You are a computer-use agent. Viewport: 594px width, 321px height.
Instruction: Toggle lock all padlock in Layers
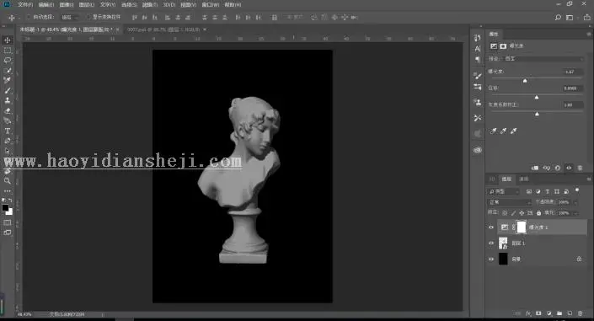[538, 213]
